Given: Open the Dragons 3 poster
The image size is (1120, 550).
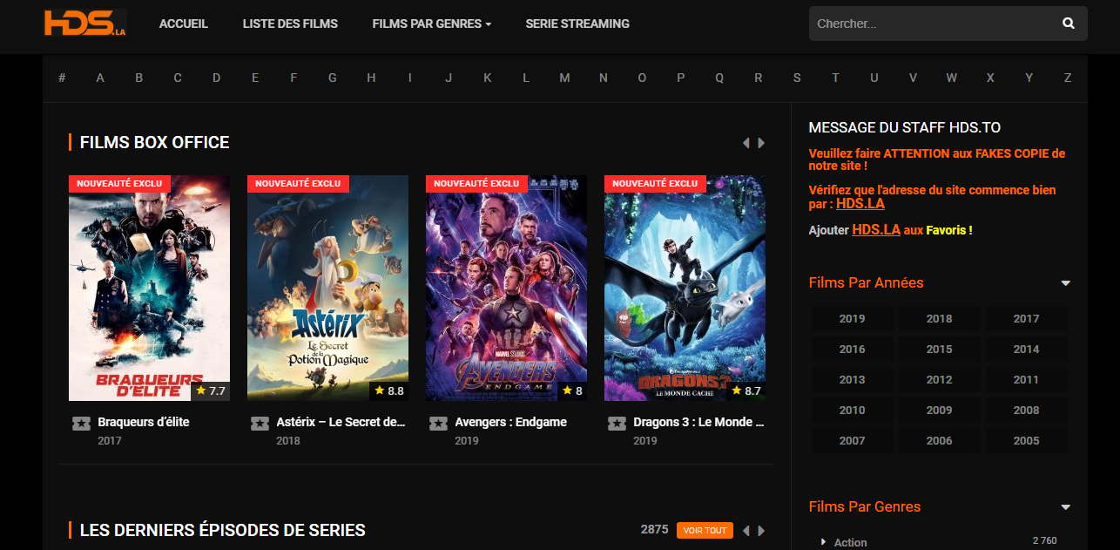Looking at the screenshot, I should (685, 288).
